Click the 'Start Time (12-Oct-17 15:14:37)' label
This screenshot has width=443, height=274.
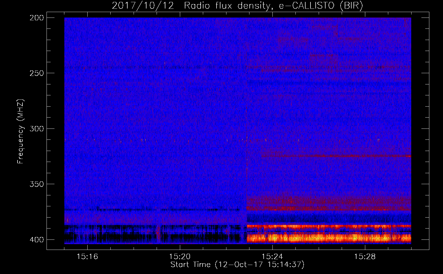point(237,265)
